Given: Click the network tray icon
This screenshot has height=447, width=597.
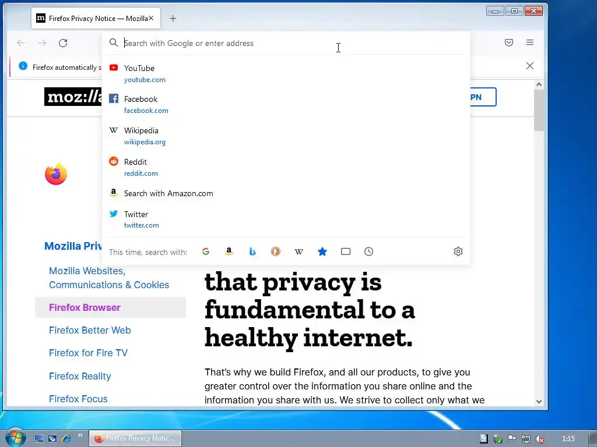Looking at the screenshot, I should 525,439.
